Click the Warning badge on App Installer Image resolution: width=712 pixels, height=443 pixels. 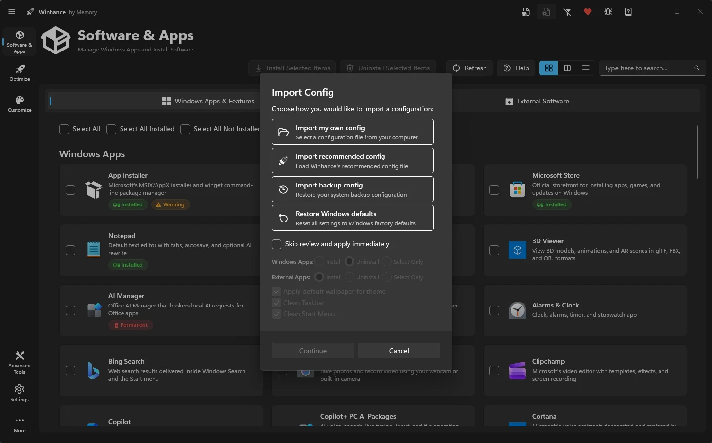(x=170, y=204)
